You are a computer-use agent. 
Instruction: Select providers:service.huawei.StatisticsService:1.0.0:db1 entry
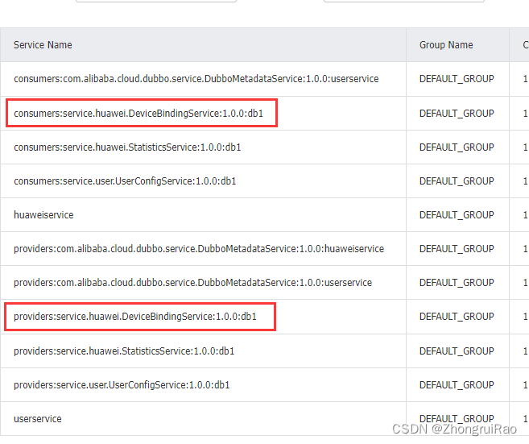click(124, 351)
